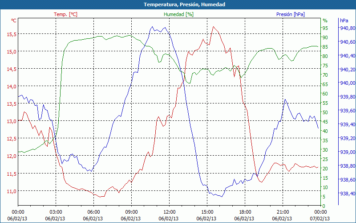Viewport: 356px width, 223px height.
Task: Click the '938,40' pressure axis value
Action: (347, 194)
